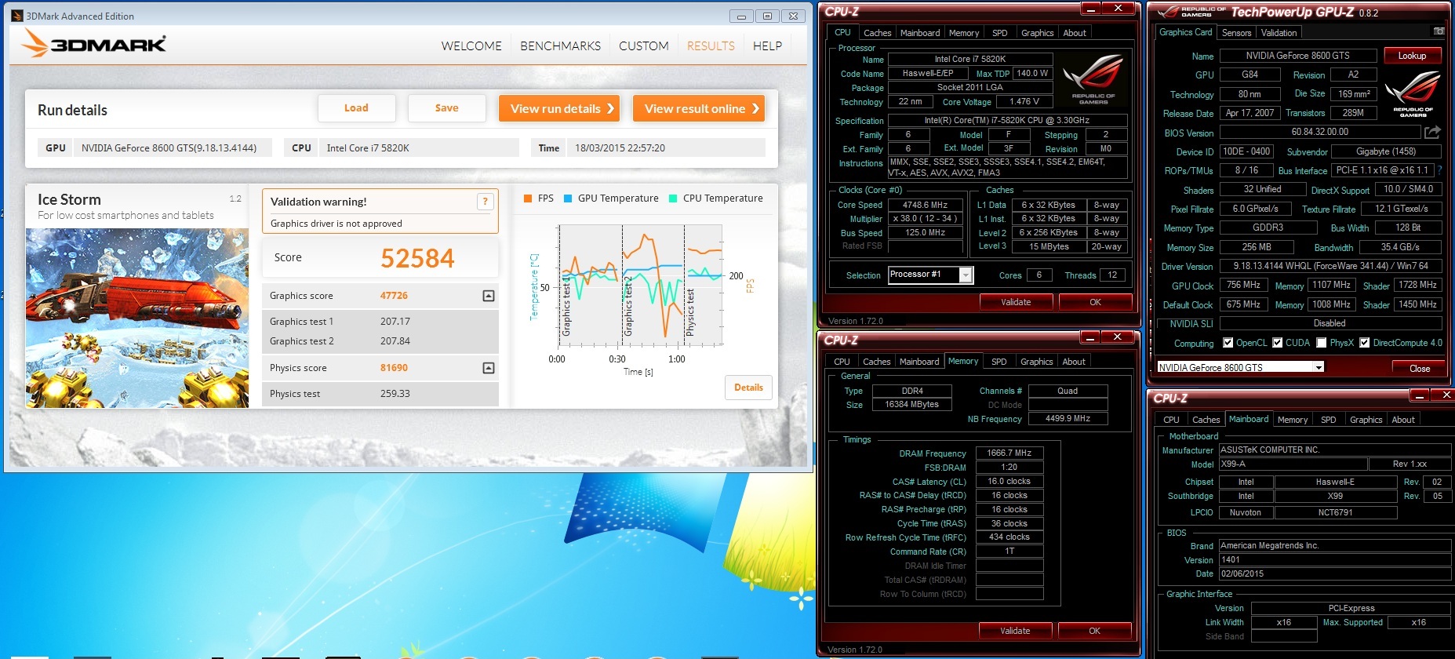Open Caches tab in top CPU-Z window
This screenshot has width=1455, height=659.
click(877, 33)
